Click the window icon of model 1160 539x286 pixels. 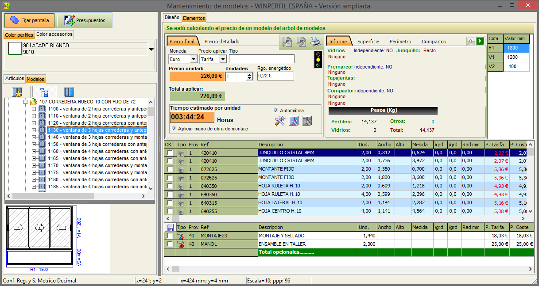tap(43, 151)
